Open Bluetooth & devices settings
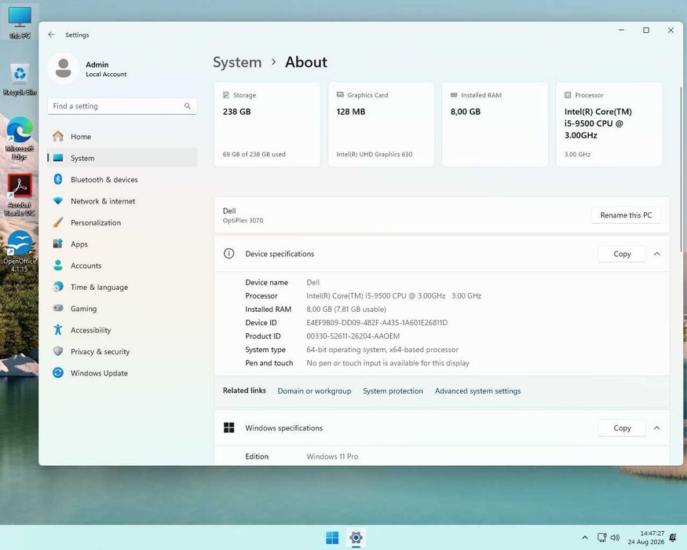Screen dimensions: 687x550 point(122,179)
